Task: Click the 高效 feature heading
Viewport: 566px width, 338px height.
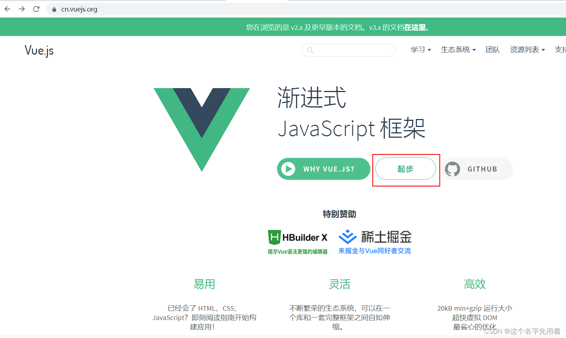Action: point(475,284)
